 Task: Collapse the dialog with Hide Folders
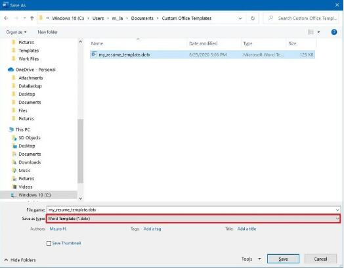[20, 260]
